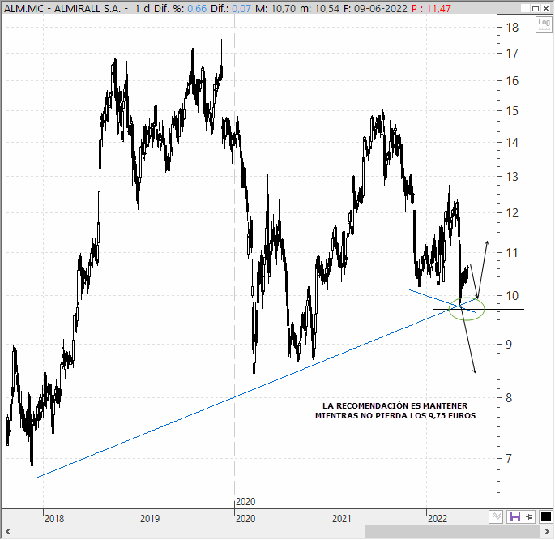Minimize the ALM.MC chart window
This screenshot has height=540, width=555.
coord(526,8)
